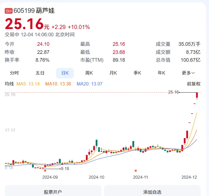
Task: View the 年K yearly chart
Action: point(161,73)
